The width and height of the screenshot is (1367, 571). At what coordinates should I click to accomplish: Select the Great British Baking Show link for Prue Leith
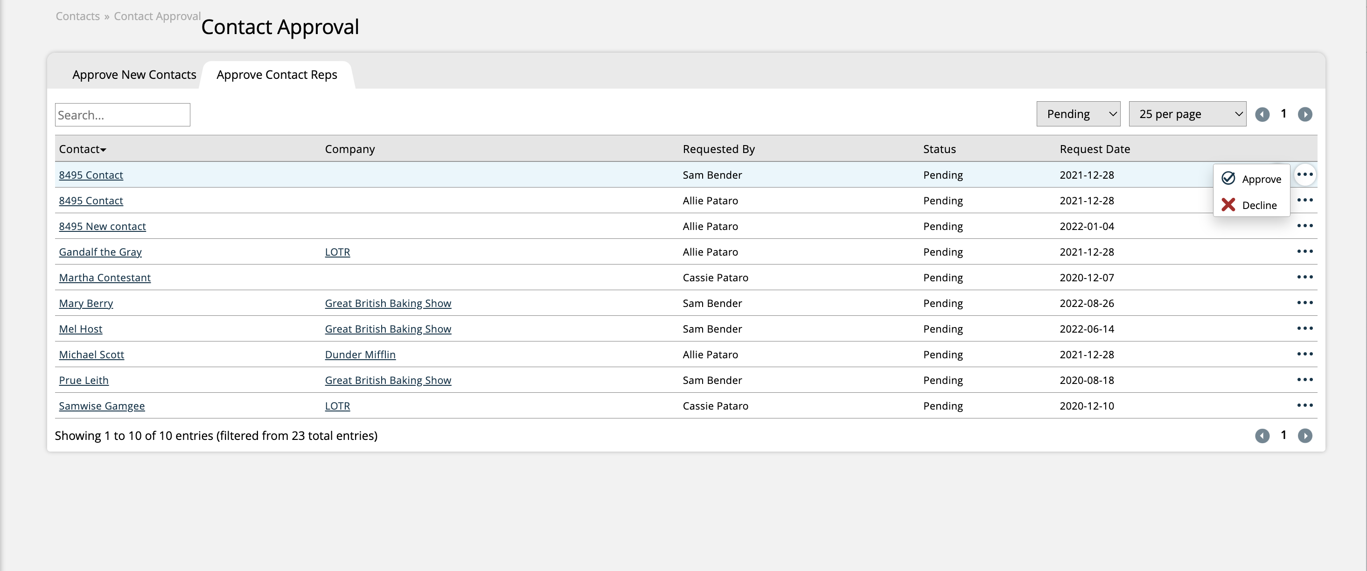387,379
